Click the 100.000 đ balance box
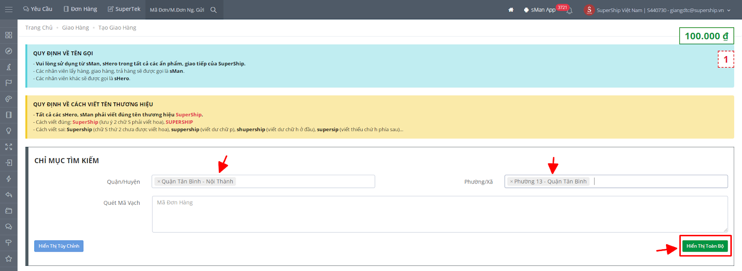The image size is (742, 271). click(707, 36)
